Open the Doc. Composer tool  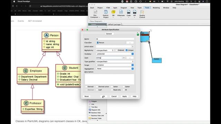point(95,14)
